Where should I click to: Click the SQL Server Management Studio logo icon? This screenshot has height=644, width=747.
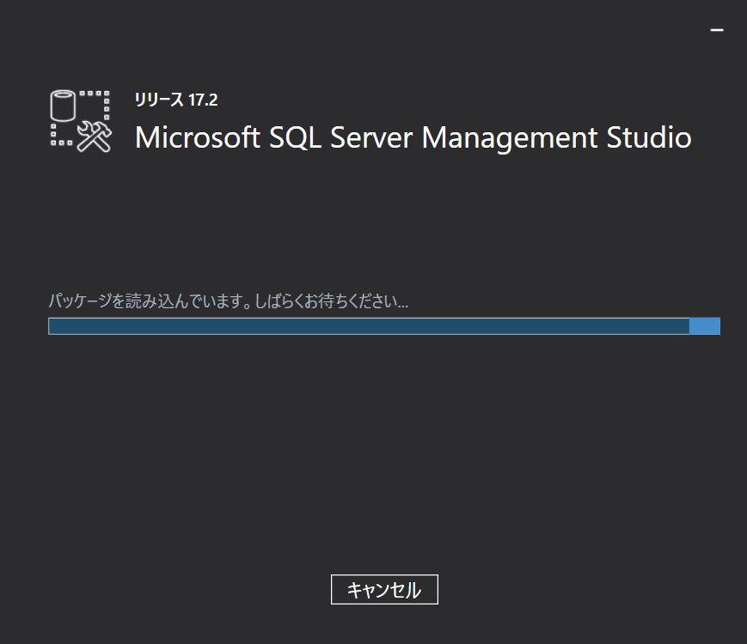(x=81, y=121)
